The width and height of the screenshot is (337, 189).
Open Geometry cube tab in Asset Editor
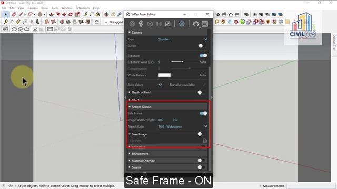click(150, 24)
